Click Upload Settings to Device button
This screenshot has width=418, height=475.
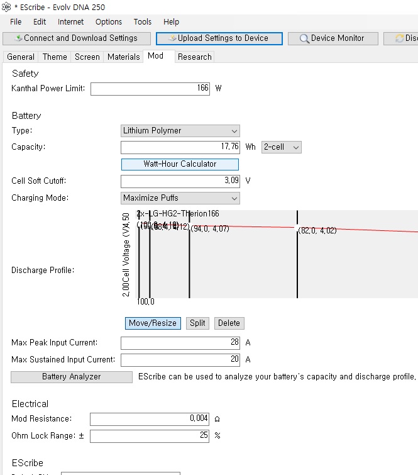(x=219, y=38)
